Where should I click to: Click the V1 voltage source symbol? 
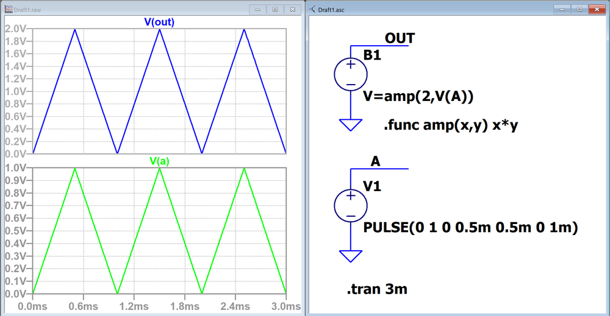point(351,206)
